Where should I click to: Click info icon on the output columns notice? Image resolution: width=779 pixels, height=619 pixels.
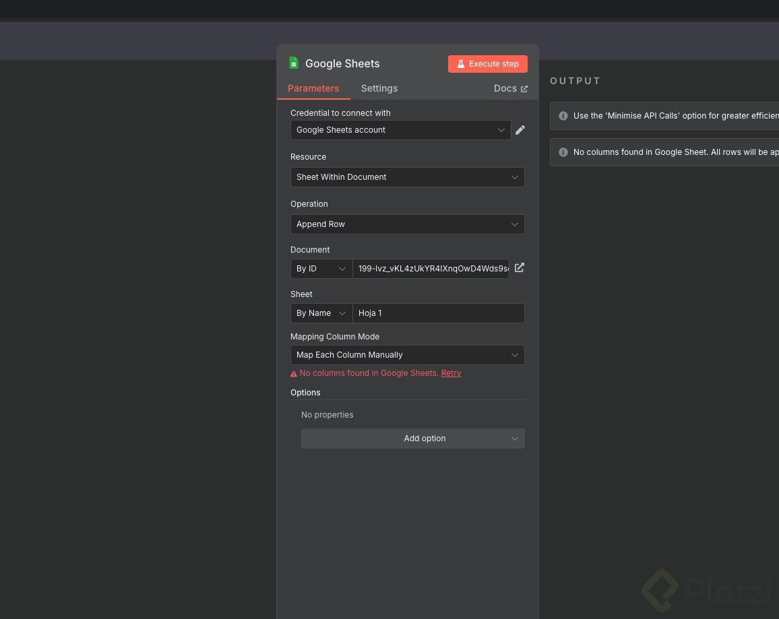pos(563,152)
